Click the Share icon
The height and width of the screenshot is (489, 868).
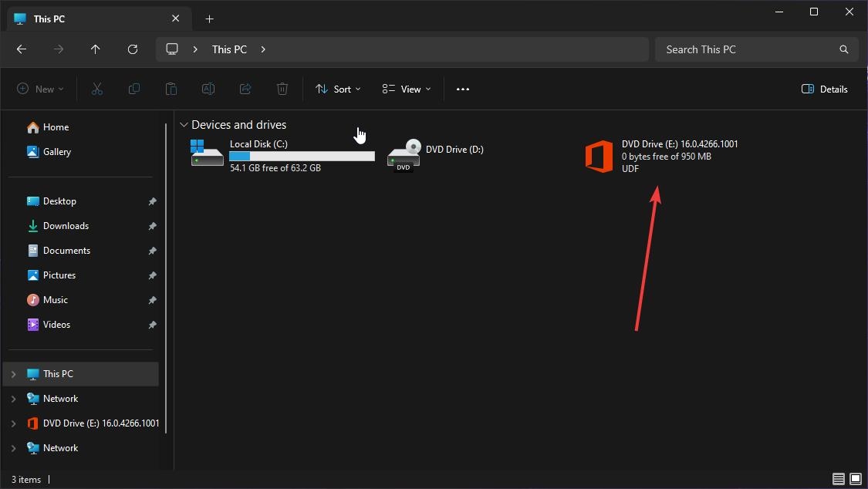[245, 89]
